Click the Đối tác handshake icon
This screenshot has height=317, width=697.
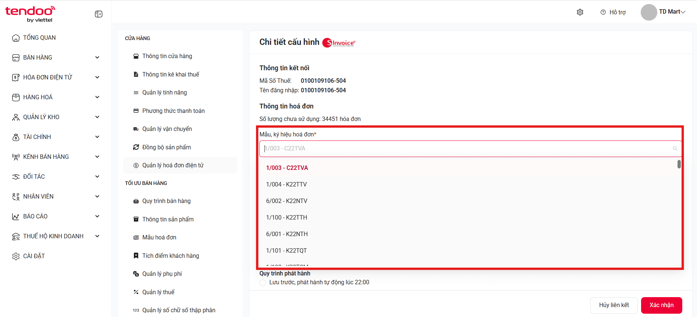point(16,177)
